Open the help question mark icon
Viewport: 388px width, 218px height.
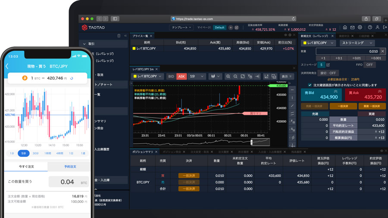point(370,28)
